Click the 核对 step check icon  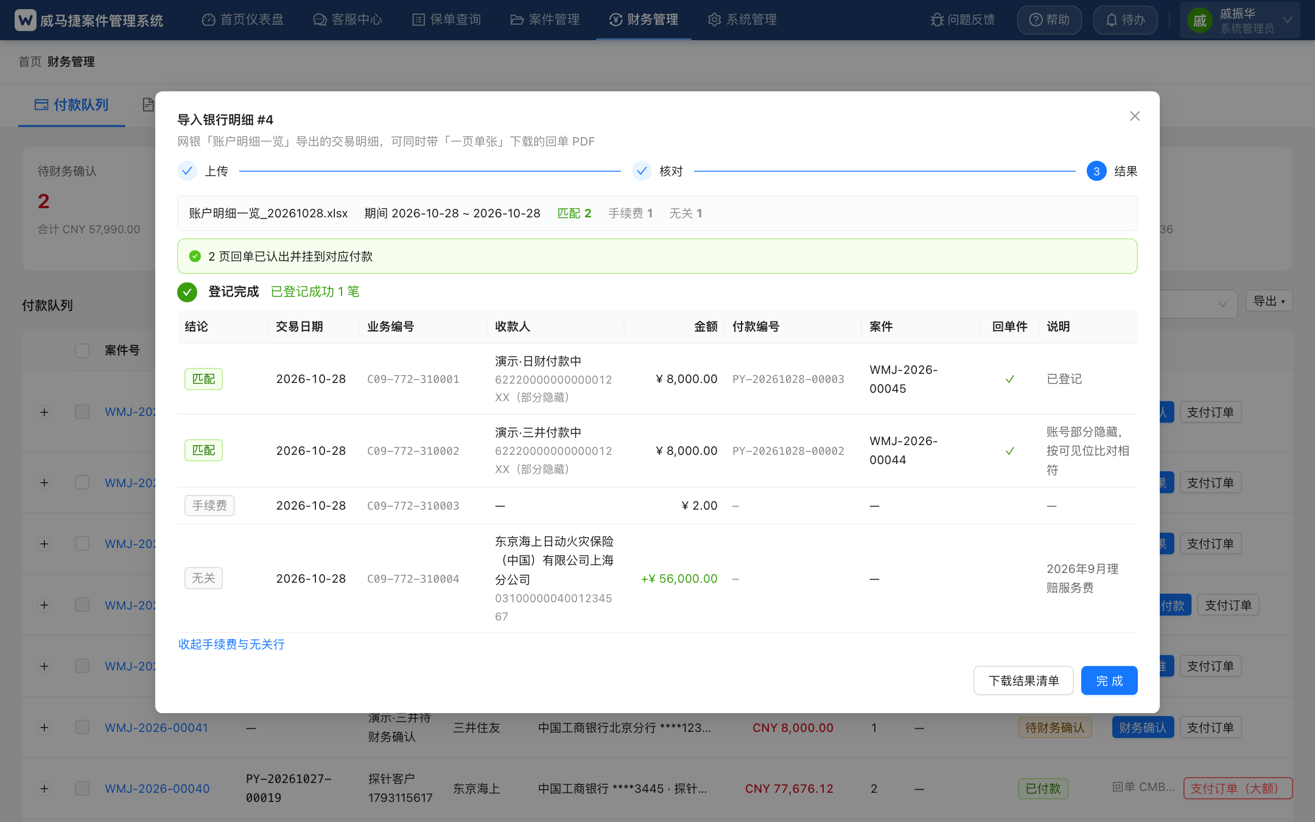[x=642, y=171]
